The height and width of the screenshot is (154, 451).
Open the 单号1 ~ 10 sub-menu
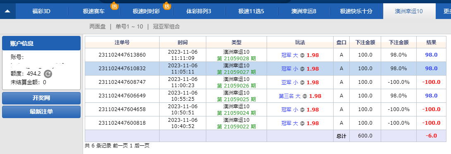click(x=129, y=27)
